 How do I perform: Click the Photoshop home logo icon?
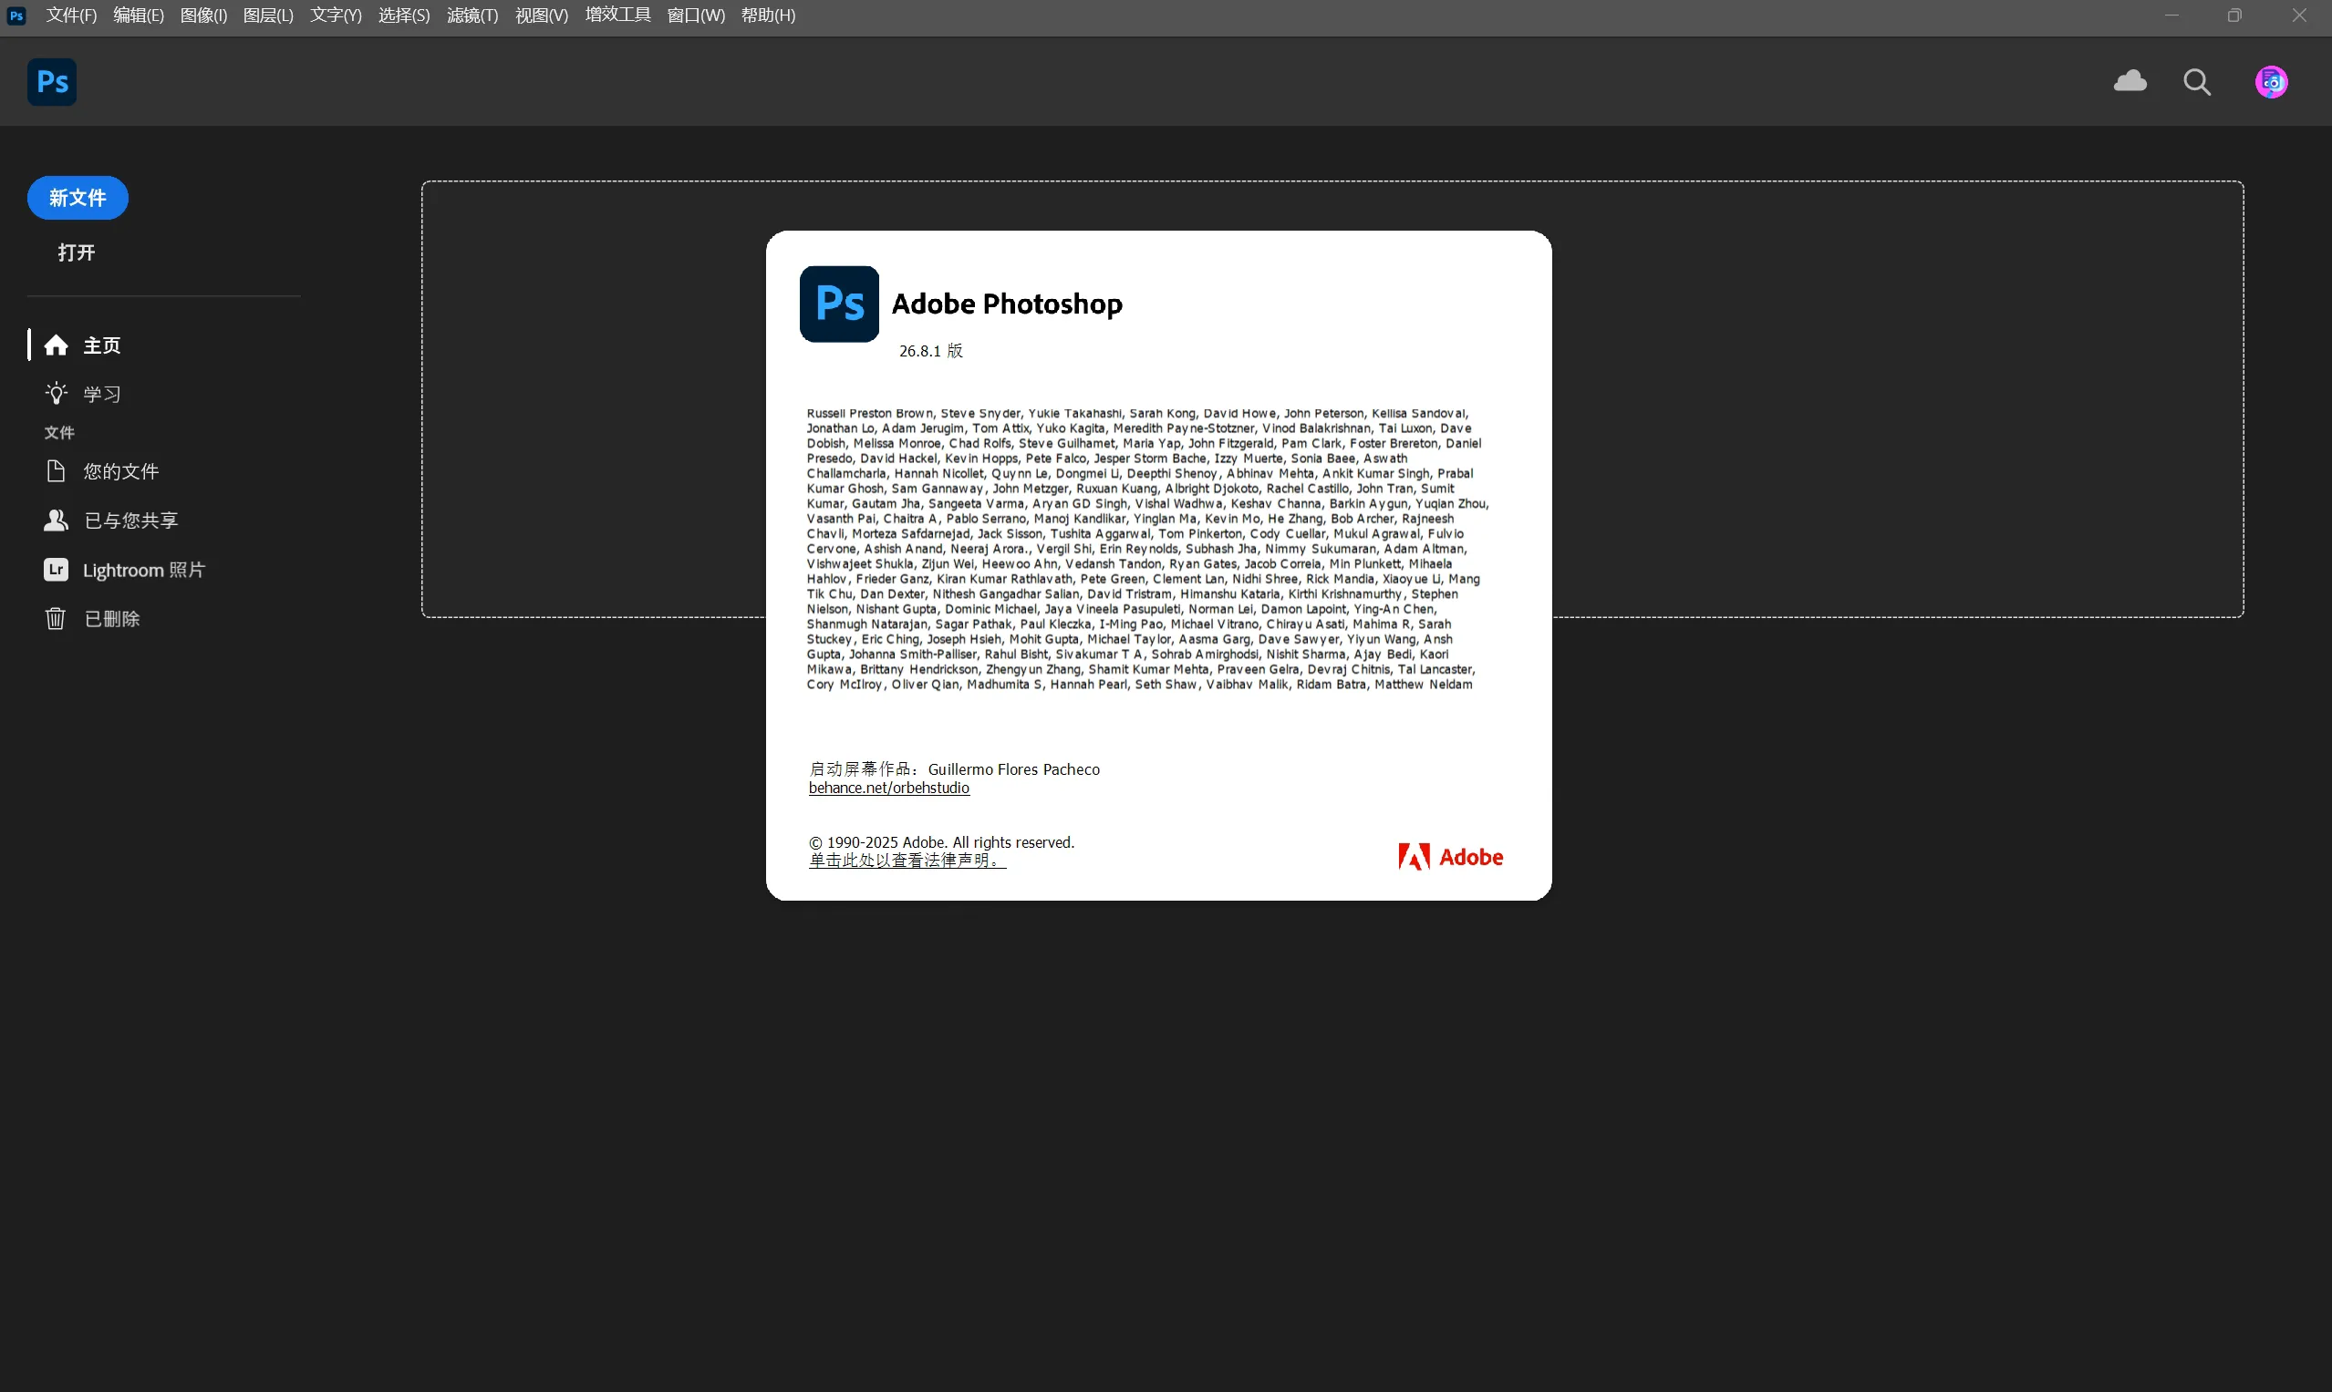tap(52, 83)
